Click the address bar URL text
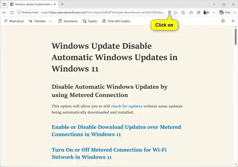238x167 pixels. coord(102,12)
